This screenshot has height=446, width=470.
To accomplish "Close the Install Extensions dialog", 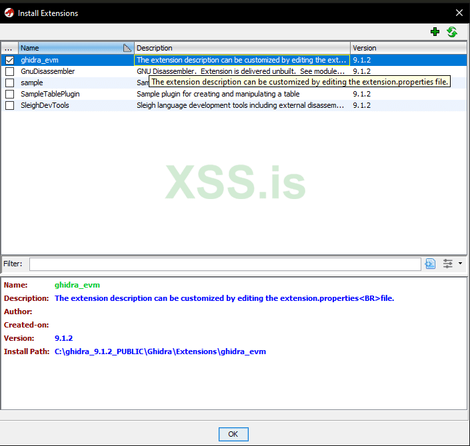I will pyautogui.click(x=459, y=13).
